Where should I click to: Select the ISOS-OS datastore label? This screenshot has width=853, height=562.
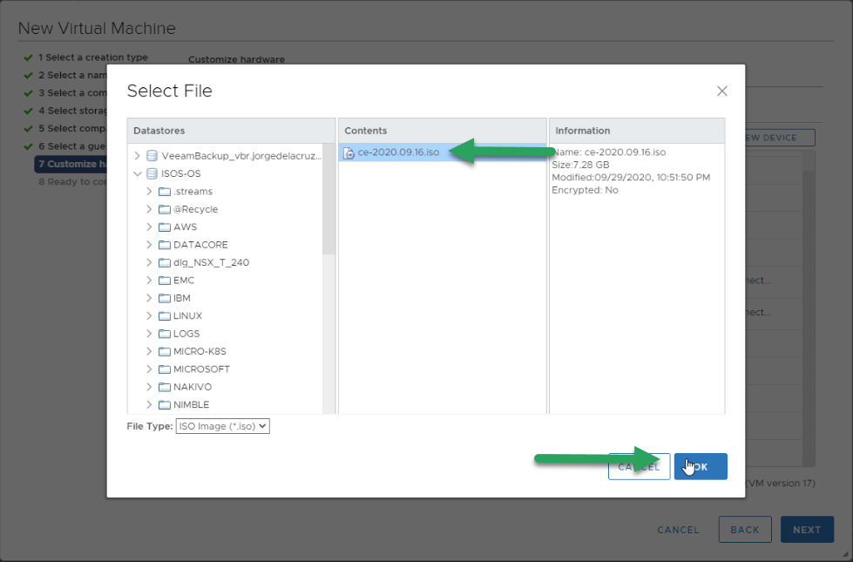180,173
